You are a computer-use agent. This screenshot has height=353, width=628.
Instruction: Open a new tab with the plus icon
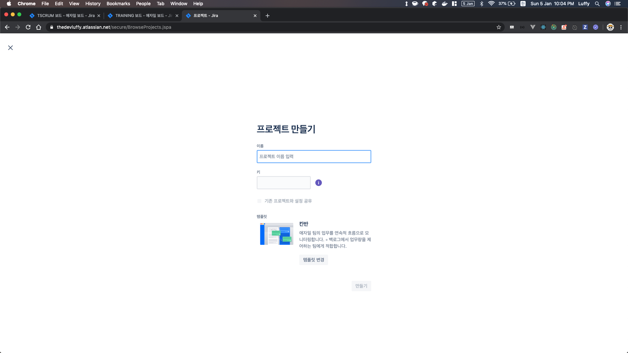pos(267,16)
